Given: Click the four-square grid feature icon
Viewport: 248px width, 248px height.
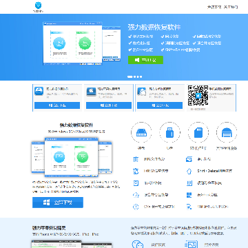Looking at the screenshot, I should pos(189,195).
